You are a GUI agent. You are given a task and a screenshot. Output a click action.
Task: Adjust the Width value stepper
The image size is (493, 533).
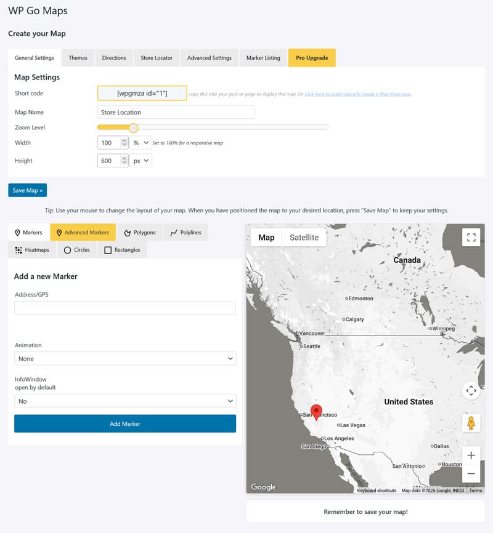pos(124,143)
